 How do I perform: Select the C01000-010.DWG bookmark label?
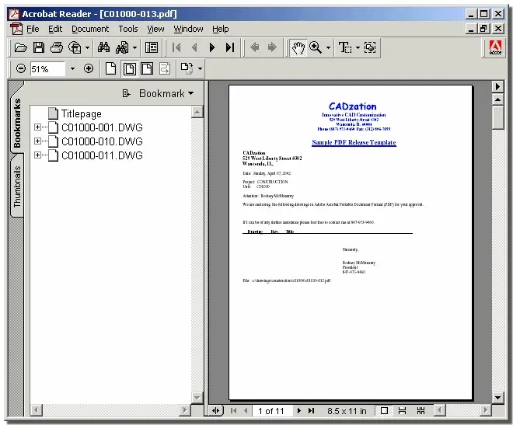click(102, 141)
